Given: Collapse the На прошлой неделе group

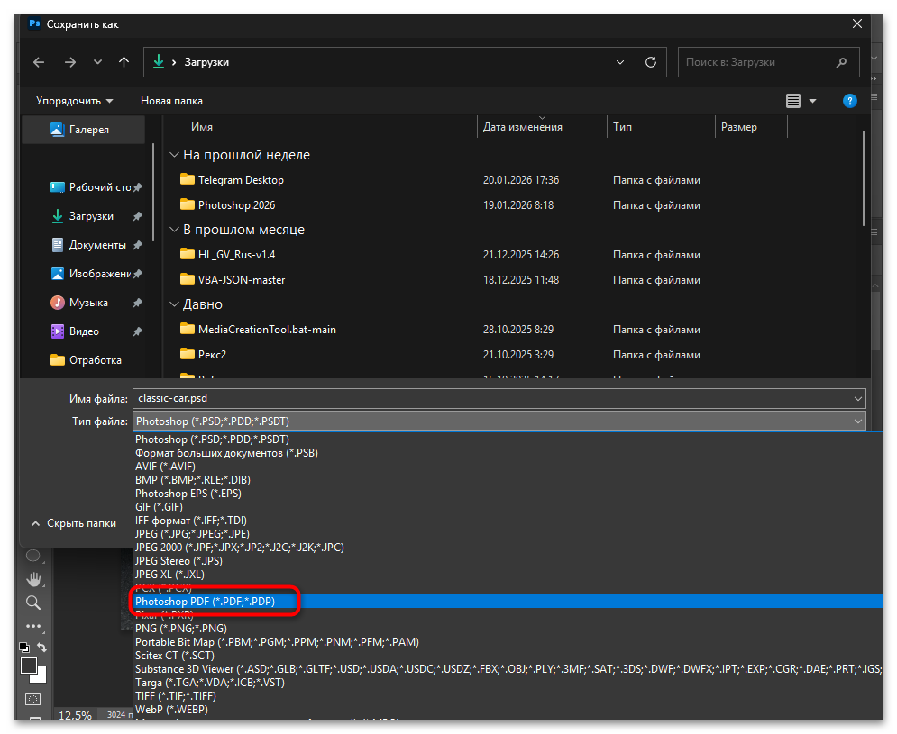Looking at the screenshot, I should click(174, 155).
